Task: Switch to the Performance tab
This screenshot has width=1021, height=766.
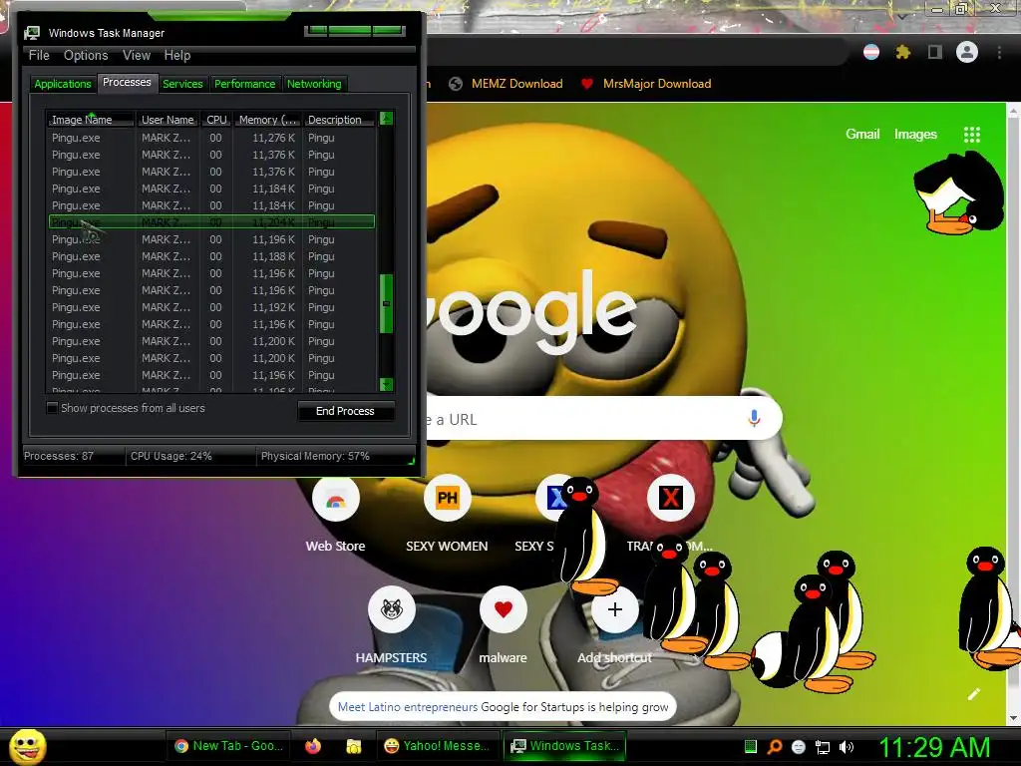Action: 245,84
